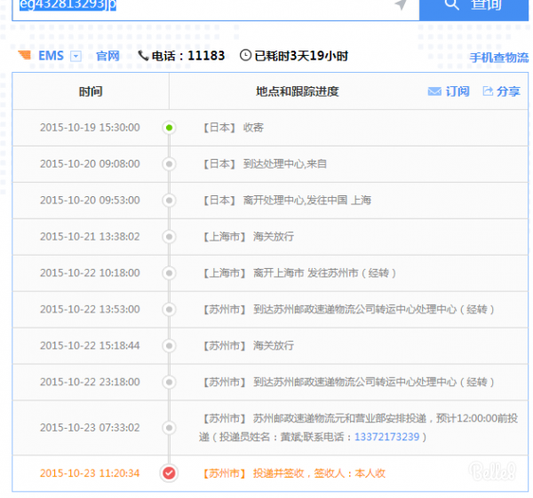The height and width of the screenshot is (498, 533).
Task: Open the EMS carrier dropdown arrow
Action: [76, 56]
